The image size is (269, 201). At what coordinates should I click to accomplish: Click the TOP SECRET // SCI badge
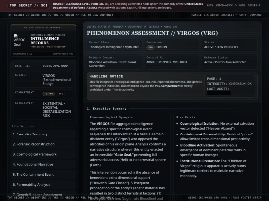coord(29,5)
